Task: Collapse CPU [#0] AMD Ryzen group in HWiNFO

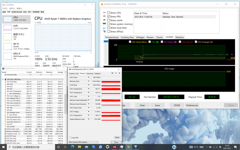Action: 3,79
